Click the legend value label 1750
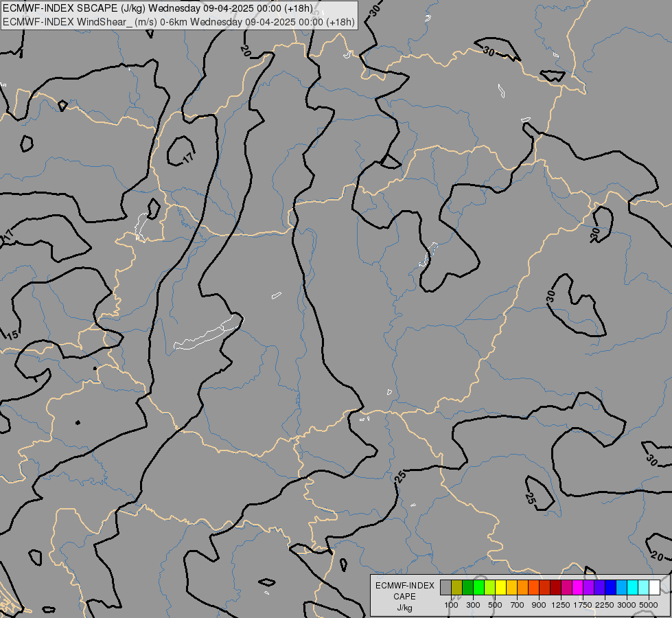672x618 pixels. [583, 605]
